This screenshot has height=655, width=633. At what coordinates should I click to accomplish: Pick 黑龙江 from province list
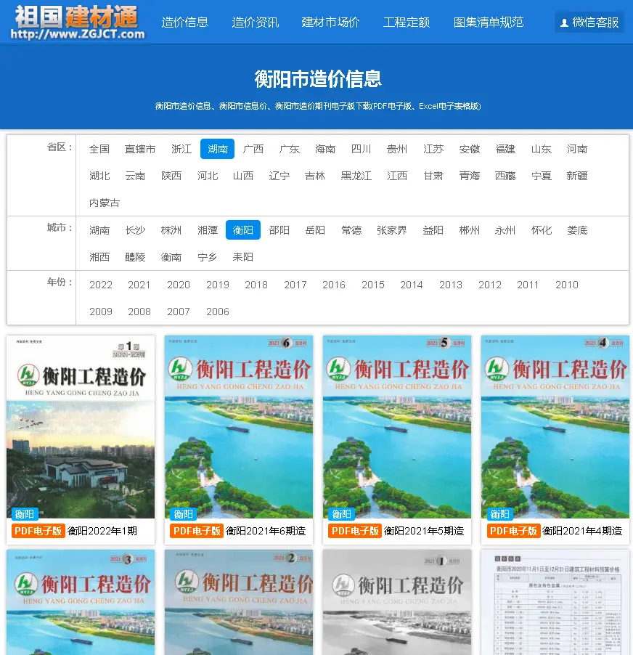(356, 176)
